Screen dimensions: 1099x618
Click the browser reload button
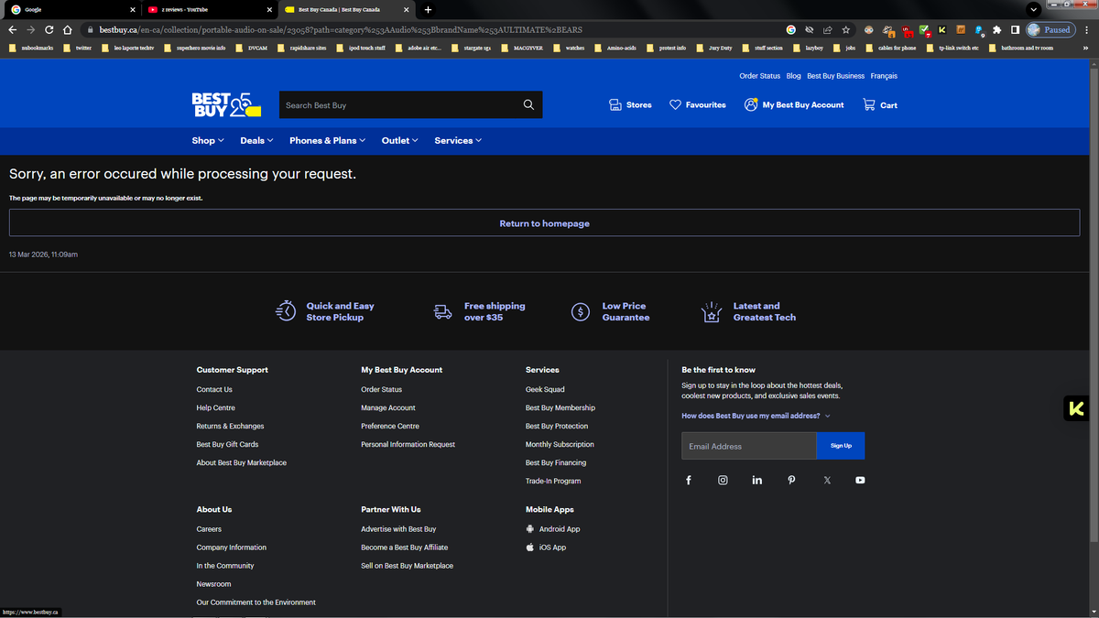pos(49,29)
